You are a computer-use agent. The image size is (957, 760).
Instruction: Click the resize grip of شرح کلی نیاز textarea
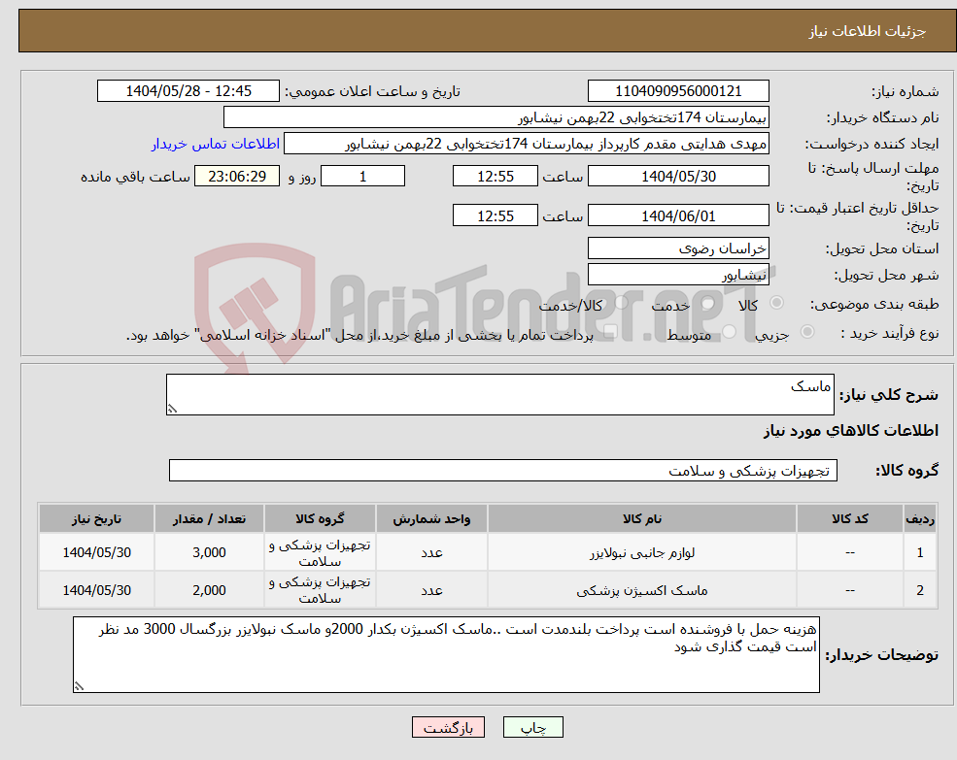pyautogui.click(x=175, y=408)
